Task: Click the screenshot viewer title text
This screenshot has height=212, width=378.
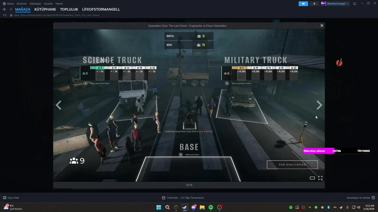Action: click(187, 26)
